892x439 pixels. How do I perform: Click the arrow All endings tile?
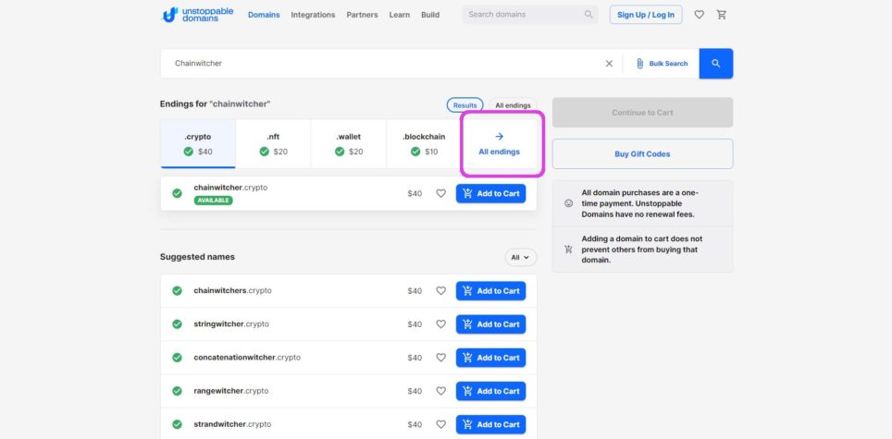[x=500, y=143]
